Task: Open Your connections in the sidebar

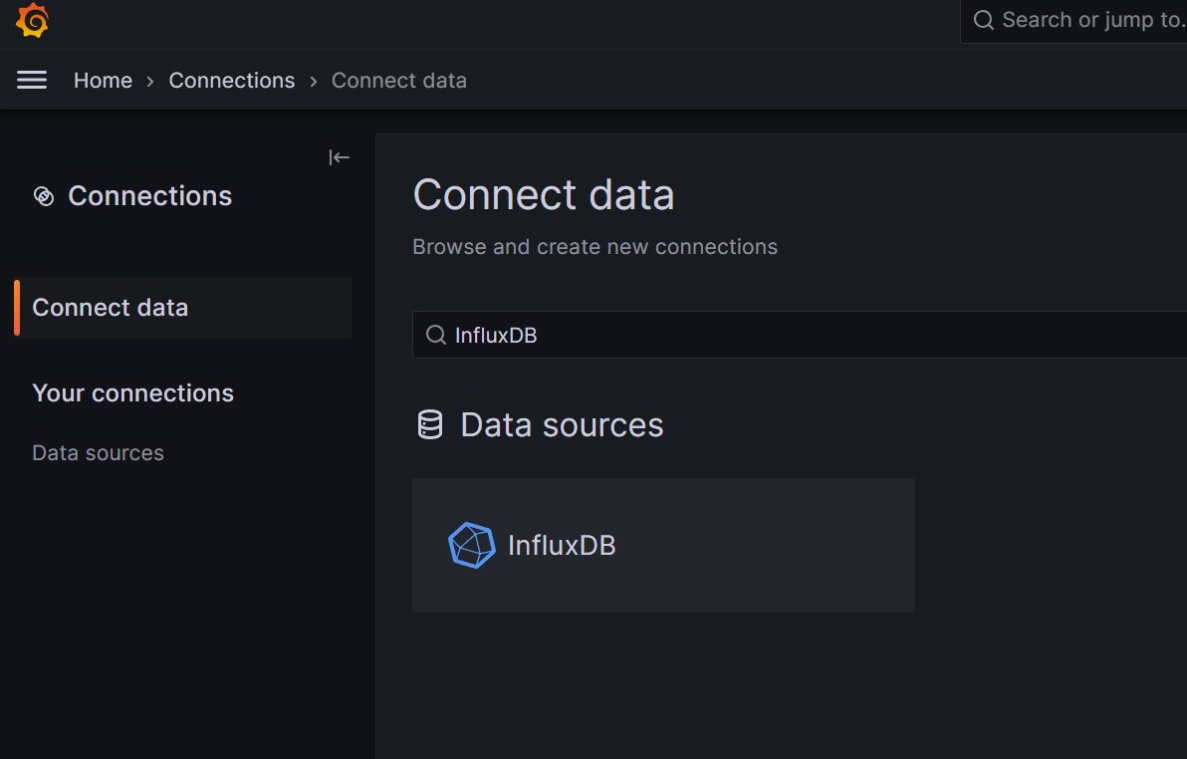Action: pos(132,393)
